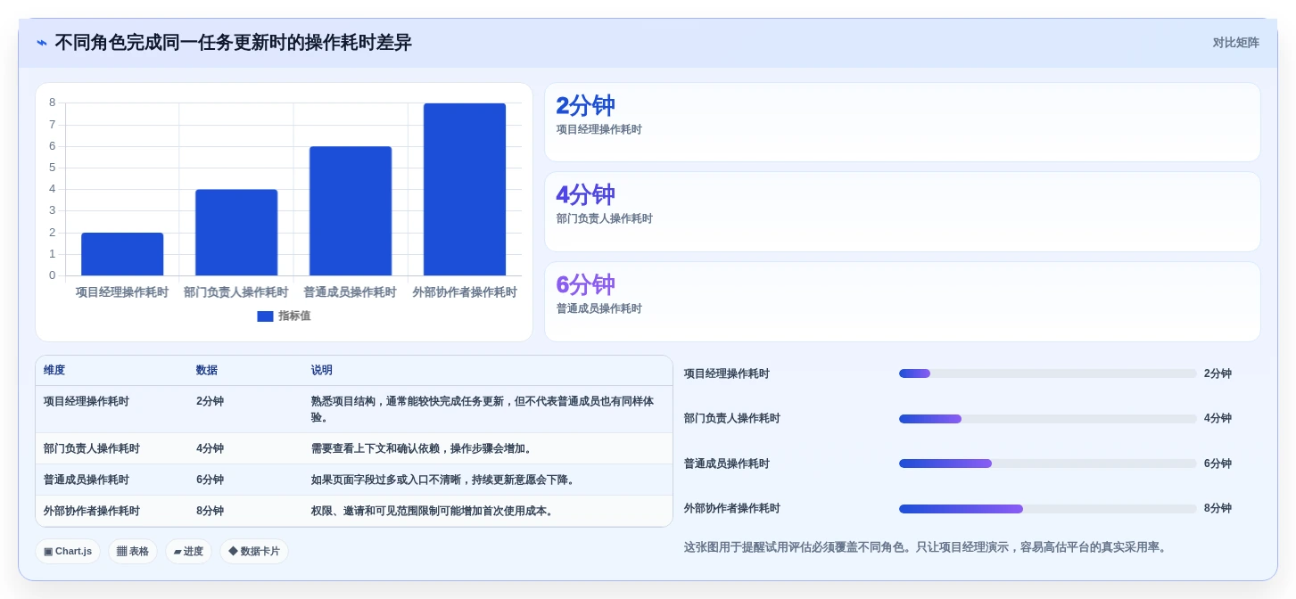Click description starting 熟悉项目结构
Screen dimensions: 1296x599
point(483,410)
